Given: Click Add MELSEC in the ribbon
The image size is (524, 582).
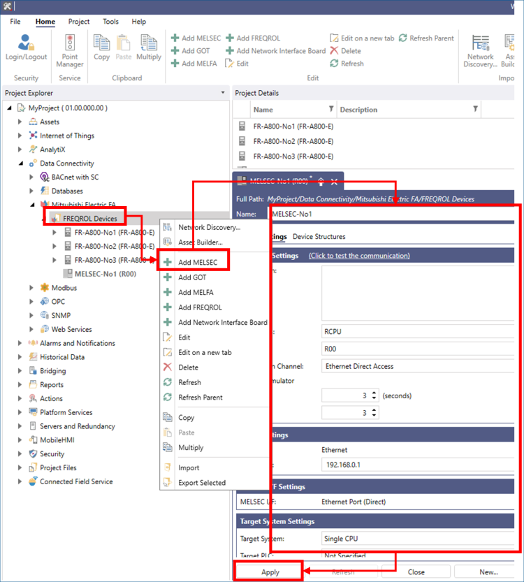Looking at the screenshot, I should [196, 38].
